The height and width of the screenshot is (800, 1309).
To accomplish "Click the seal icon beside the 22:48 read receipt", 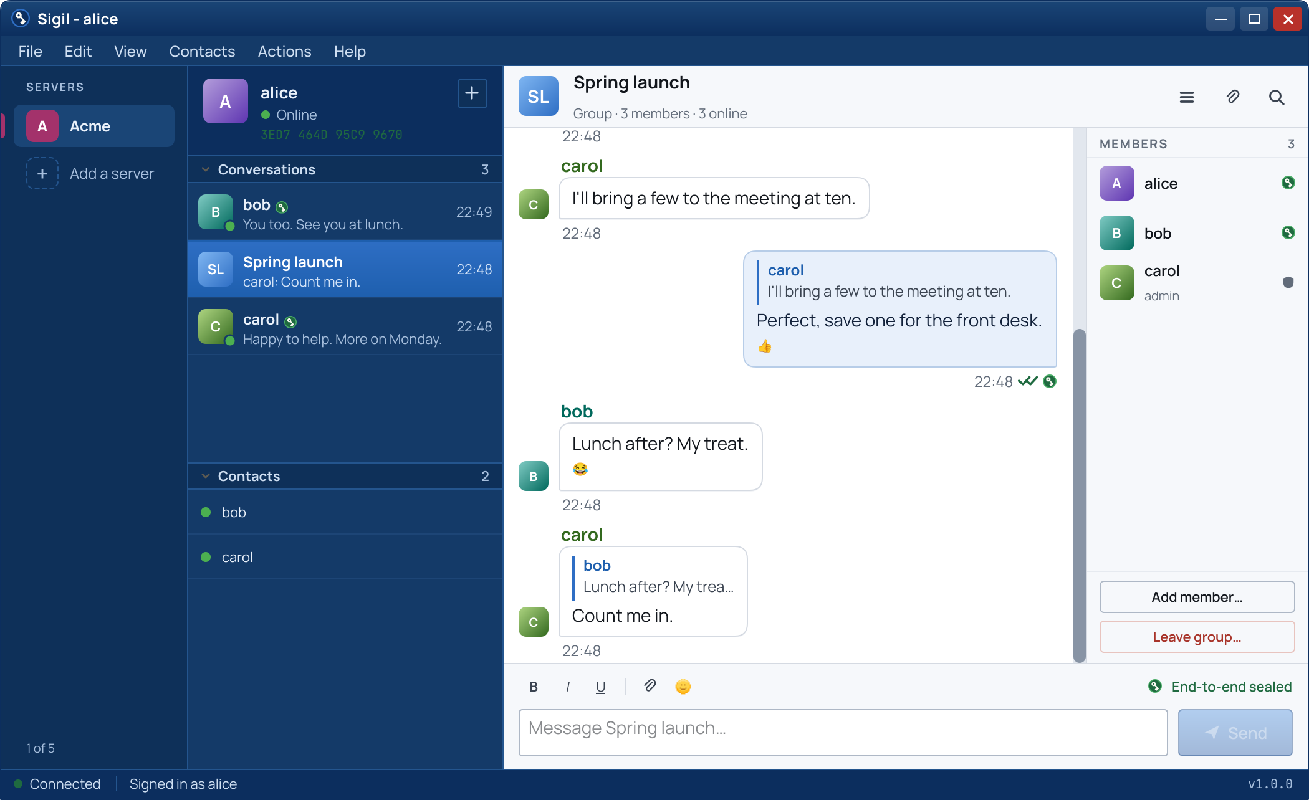I will tap(1050, 381).
